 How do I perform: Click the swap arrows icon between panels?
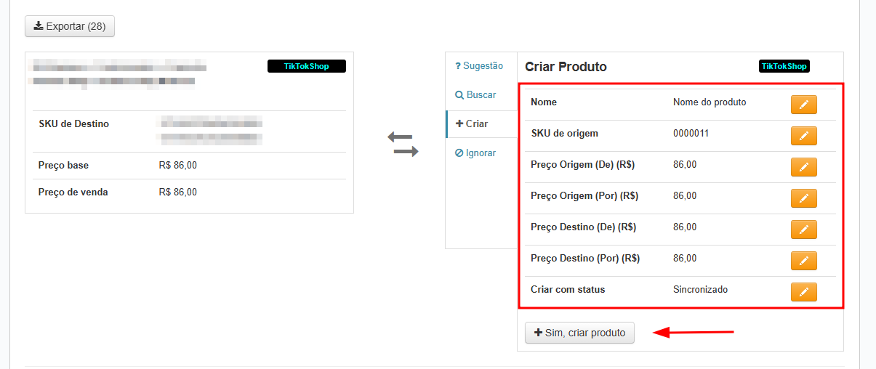[x=403, y=144]
